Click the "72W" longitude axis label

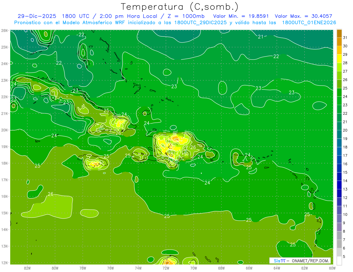click(166, 268)
